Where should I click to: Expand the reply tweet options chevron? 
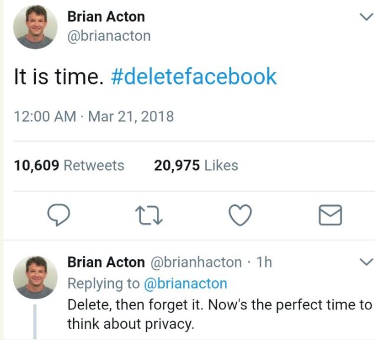click(366, 262)
